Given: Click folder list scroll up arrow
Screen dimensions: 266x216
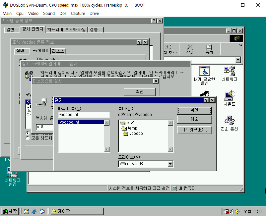Looking at the screenshot, I should point(170,123).
